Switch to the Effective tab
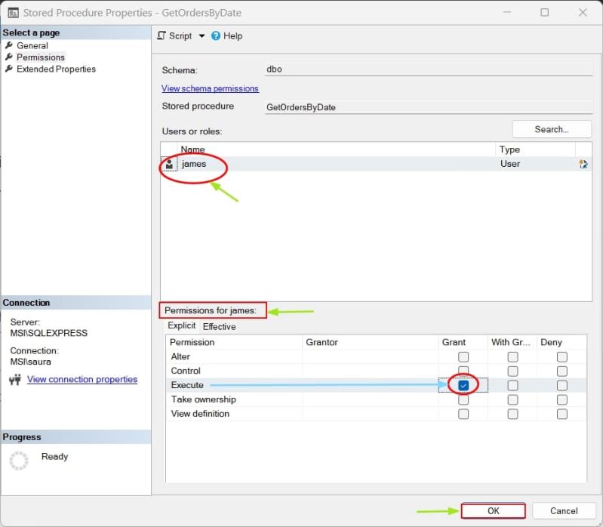 click(219, 326)
